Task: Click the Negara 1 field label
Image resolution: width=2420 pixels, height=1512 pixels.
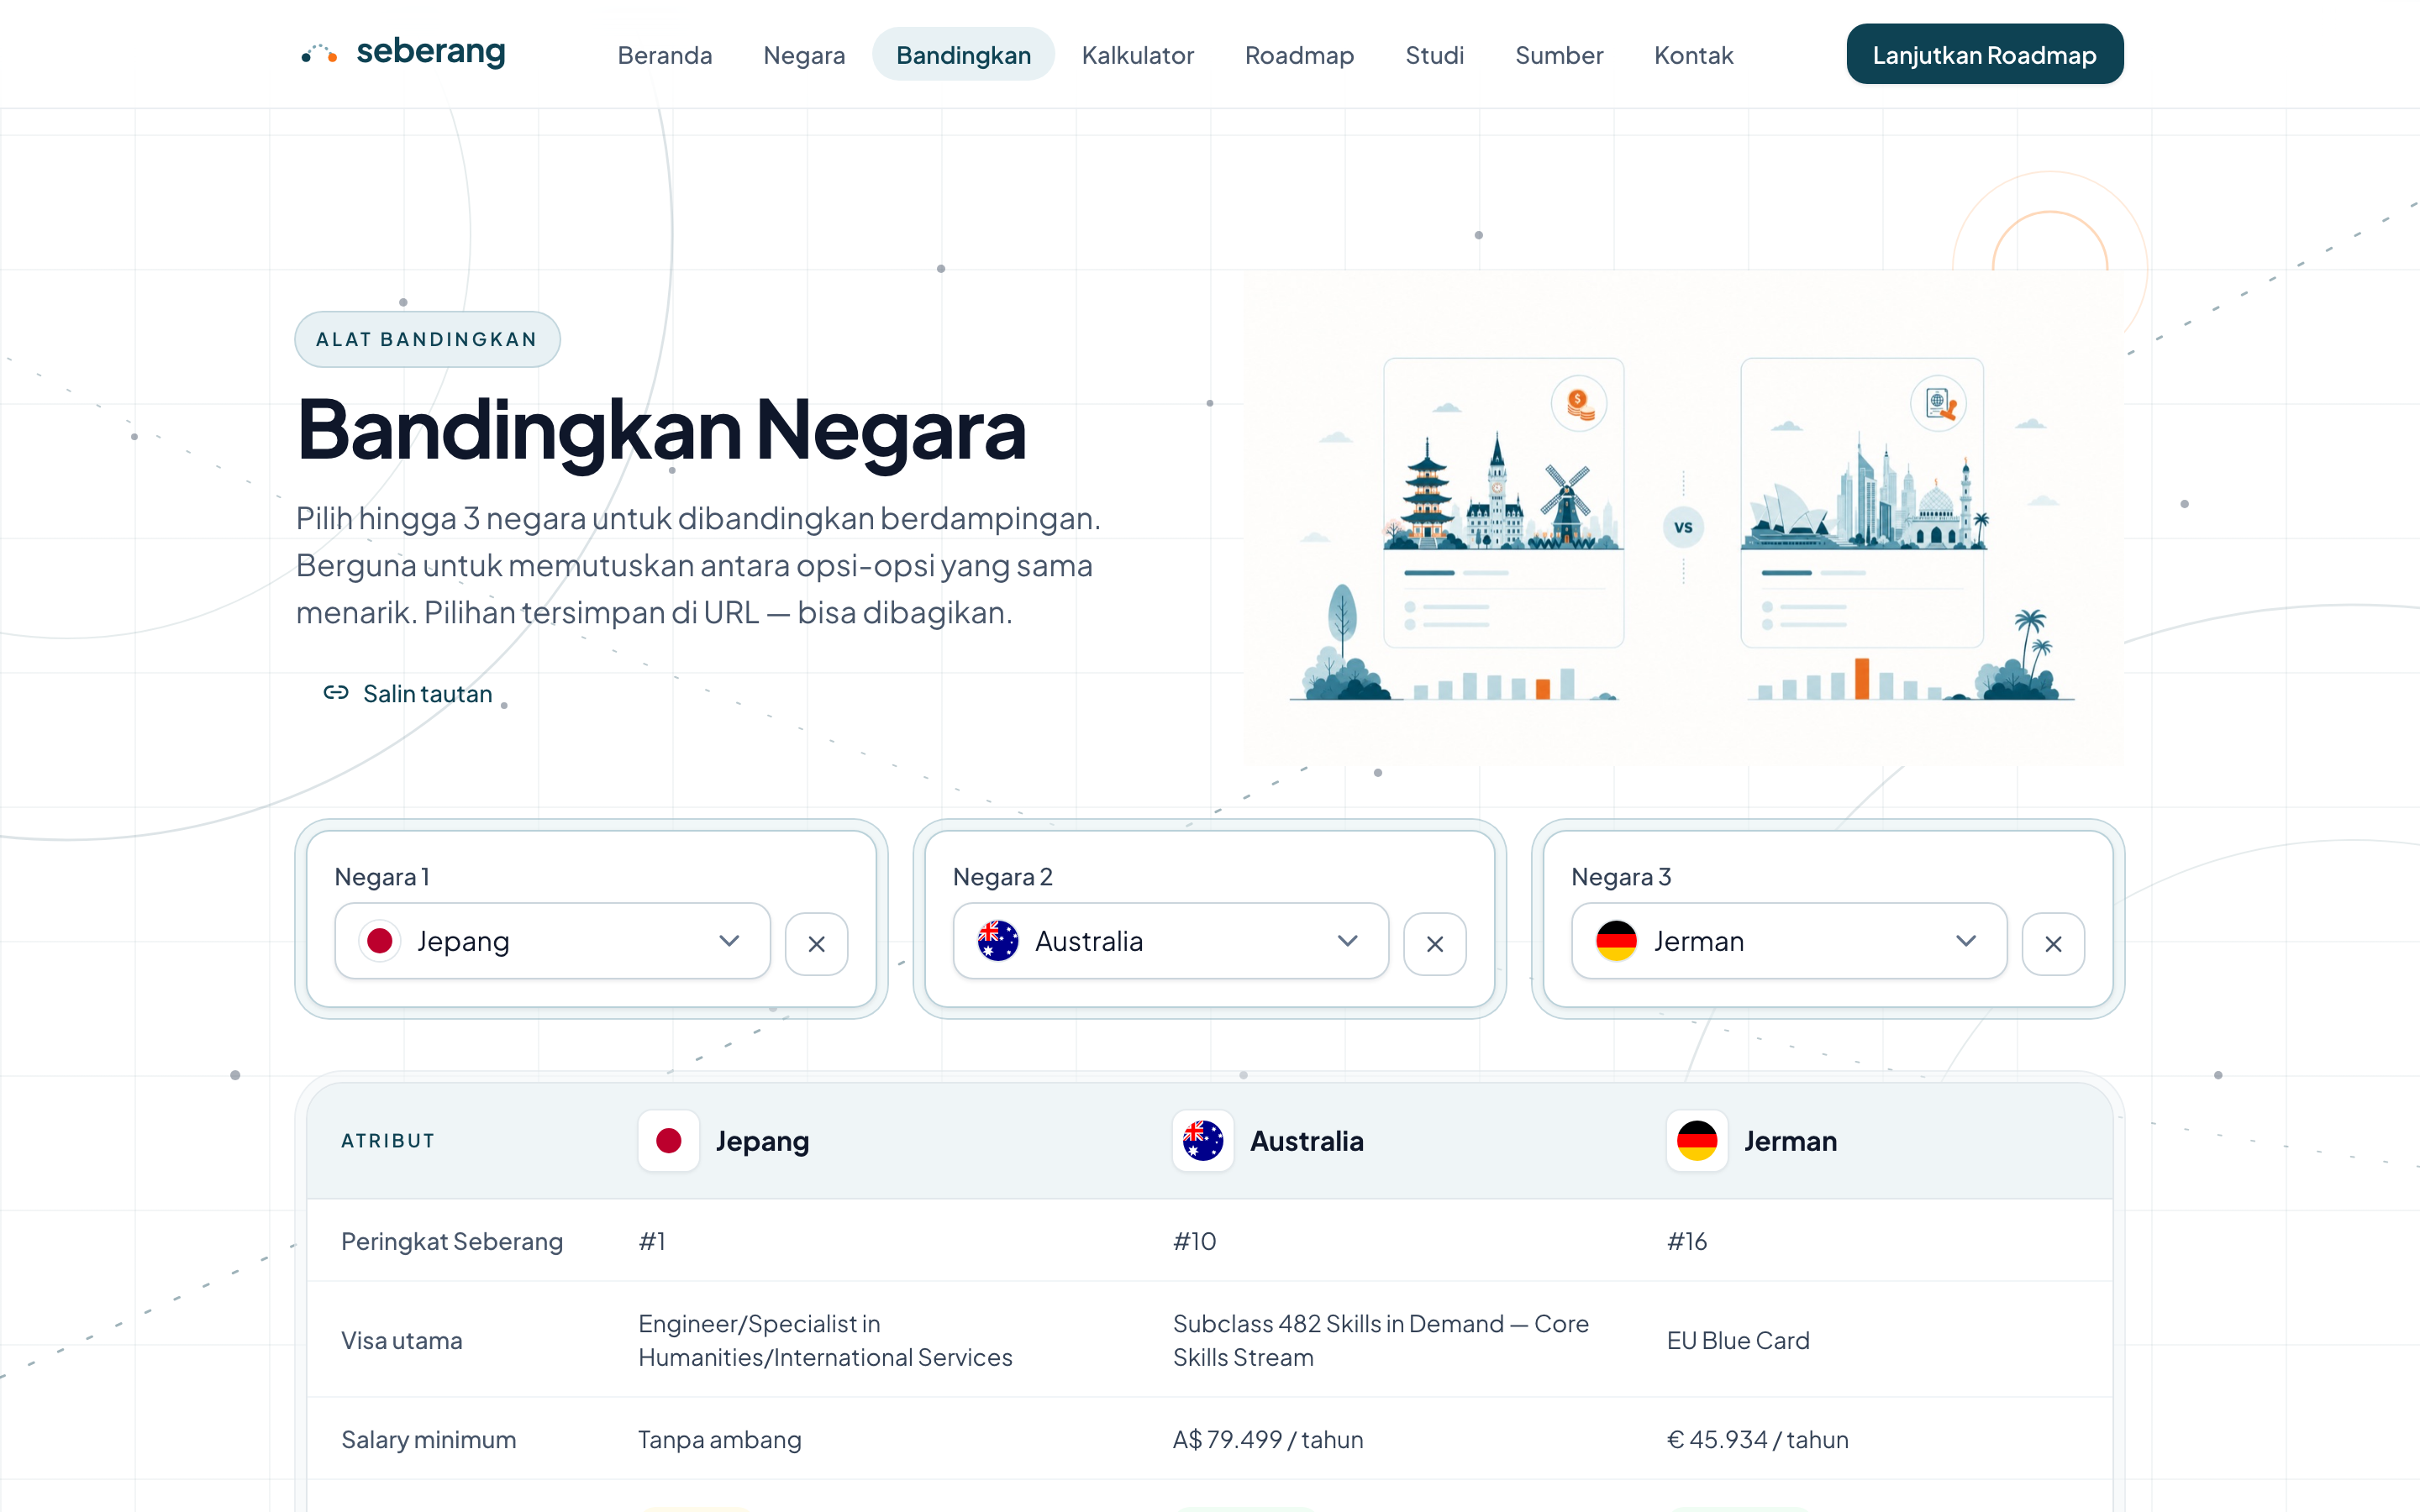Action: 382,876
